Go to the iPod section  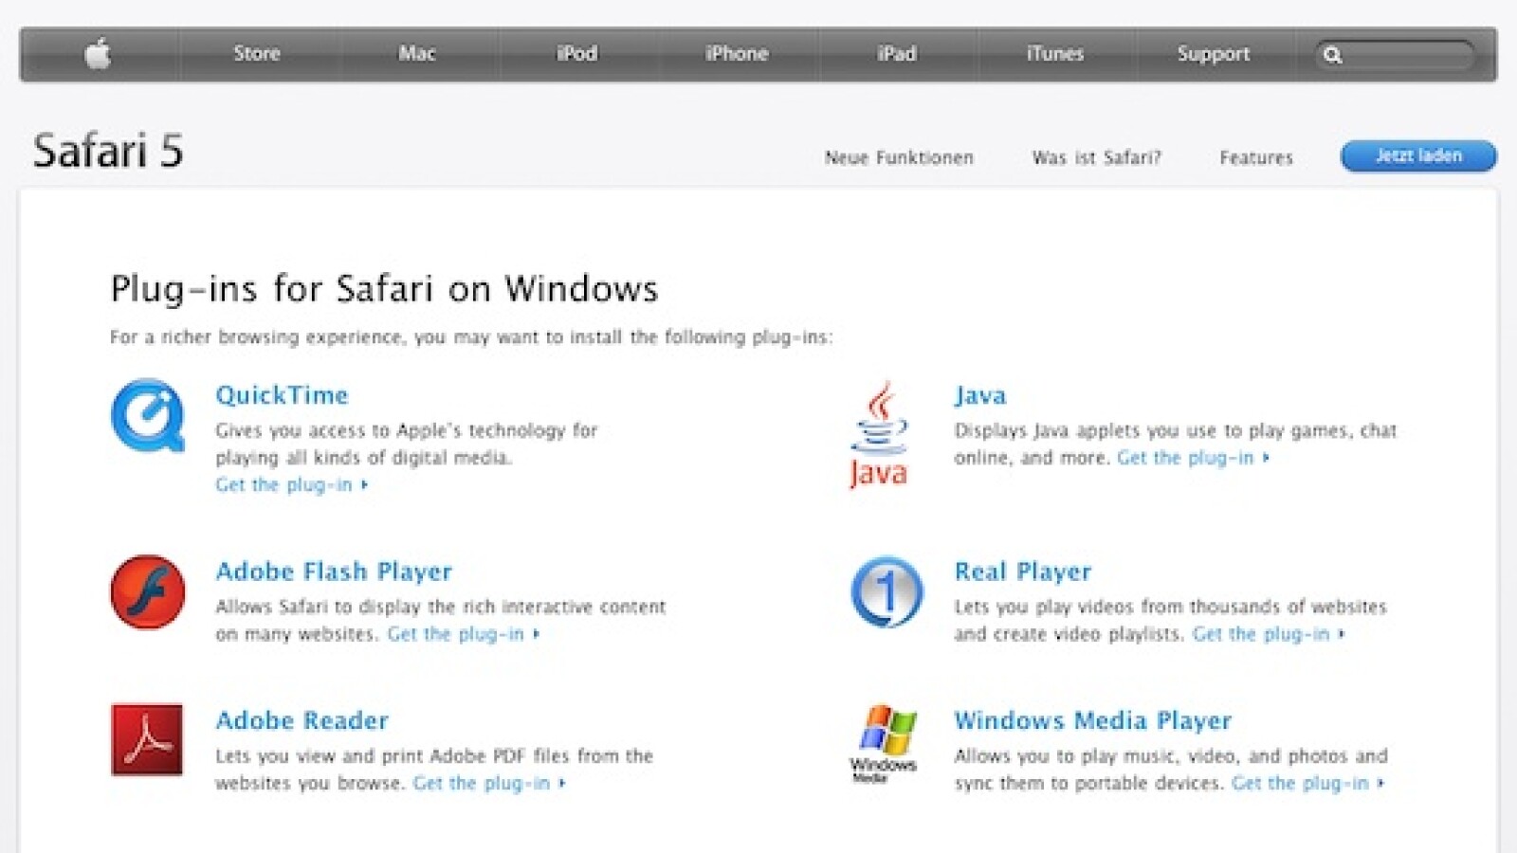point(576,54)
